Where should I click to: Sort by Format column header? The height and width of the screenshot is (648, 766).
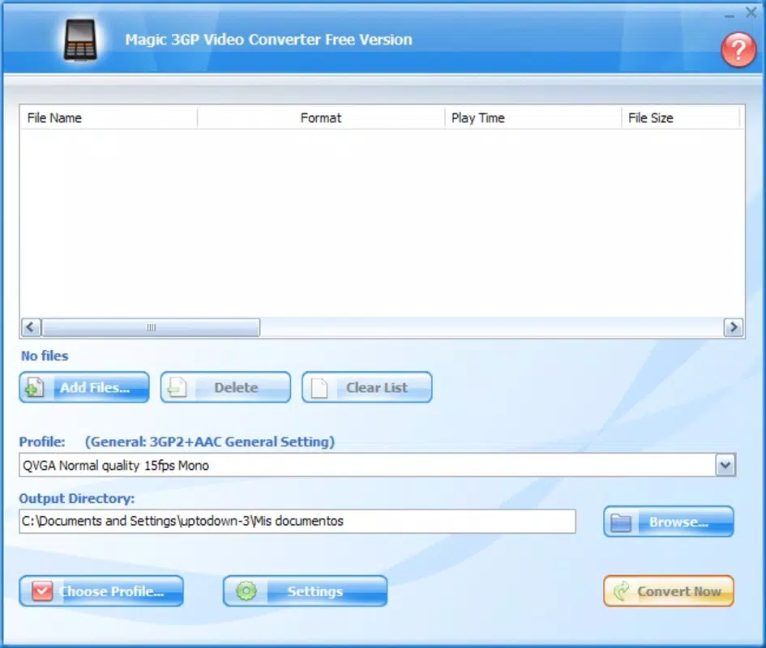point(321,117)
